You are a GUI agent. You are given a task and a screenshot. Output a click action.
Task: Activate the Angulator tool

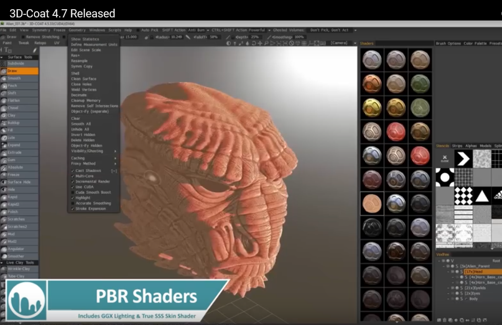[x=20, y=249]
